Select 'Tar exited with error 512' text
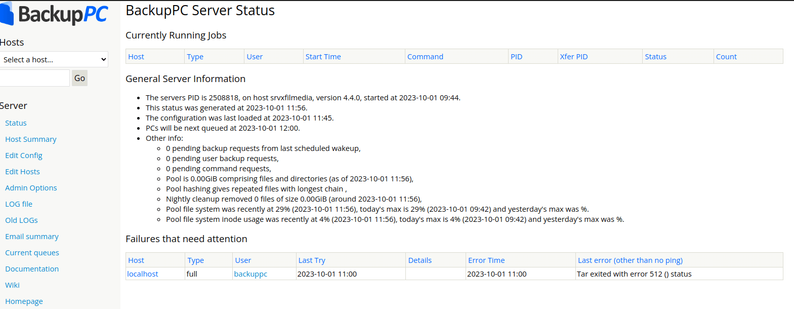The image size is (794, 309). tap(634, 274)
